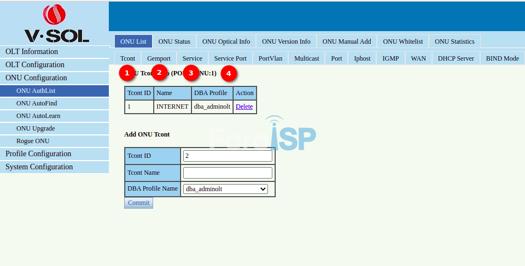Expand OLT Information in the sidebar
Screen dimensions: 525x266
pos(32,52)
